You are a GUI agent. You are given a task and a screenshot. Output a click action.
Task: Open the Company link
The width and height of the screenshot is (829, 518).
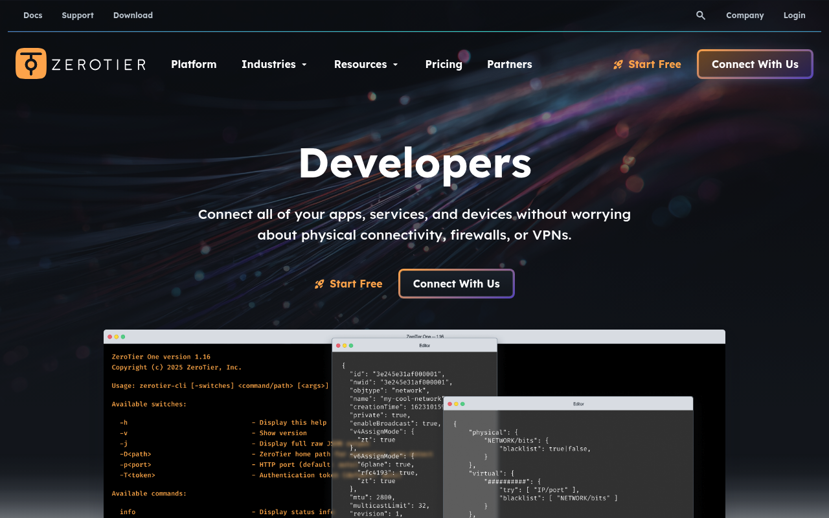tap(745, 16)
